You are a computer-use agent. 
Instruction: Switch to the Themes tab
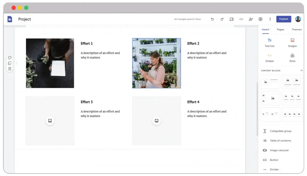tap(297, 29)
